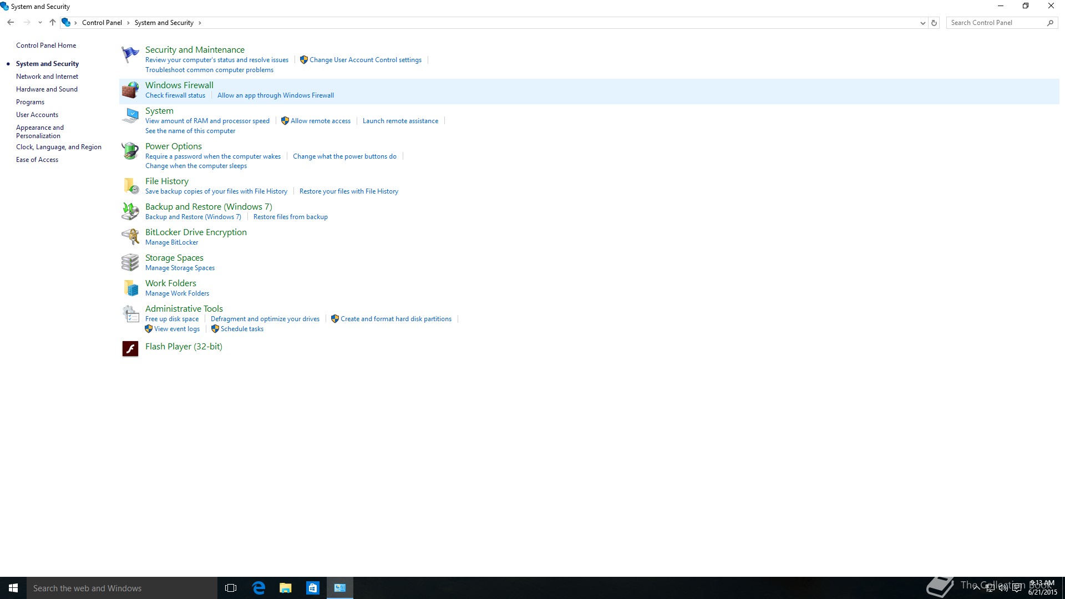Viewport: 1065px width, 599px height.
Task: Click the Control Panel breadcrumb in address bar
Action: [102, 23]
